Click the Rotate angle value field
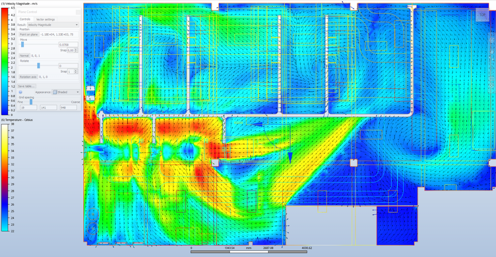The height and width of the screenshot is (257, 496). coord(68,66)
